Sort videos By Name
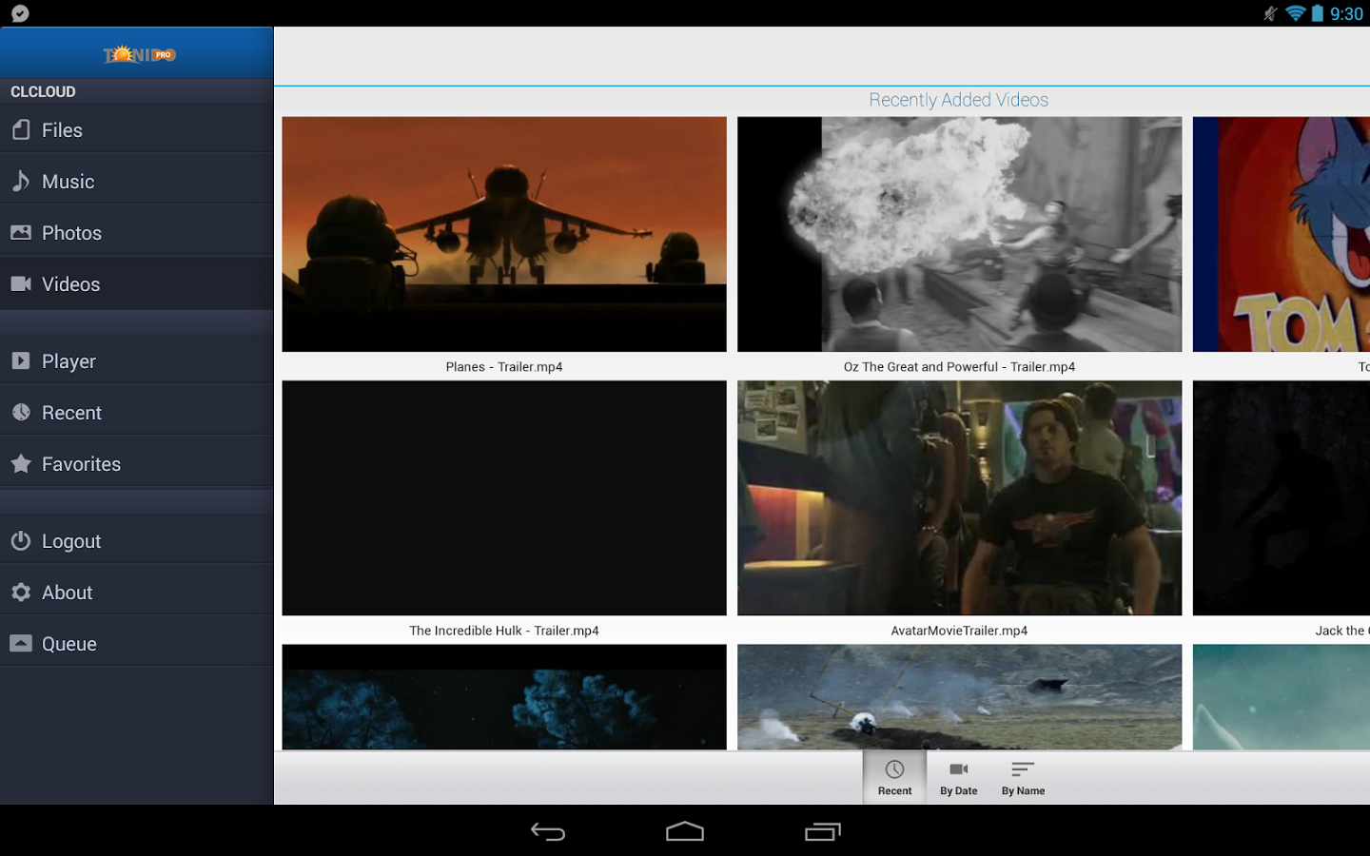1370x856 pixels. pos(1023,778)
